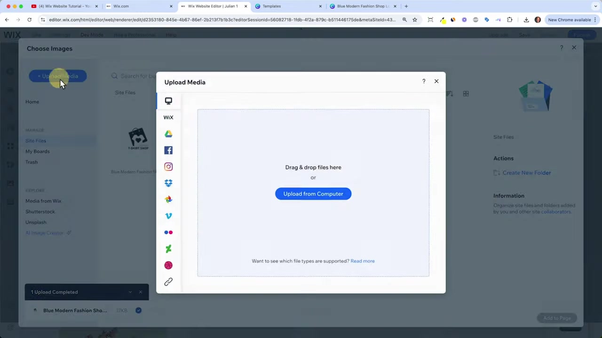Pick the DeviantArt upload source icon
The height and width of the screenshot is (338, 602).
click(168, 249)
